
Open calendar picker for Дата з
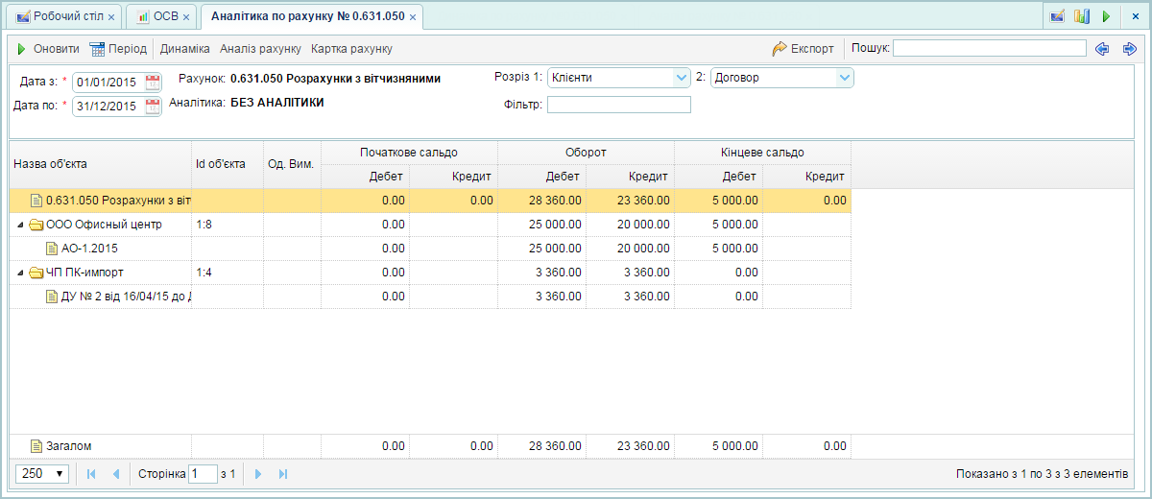[153, 82]
